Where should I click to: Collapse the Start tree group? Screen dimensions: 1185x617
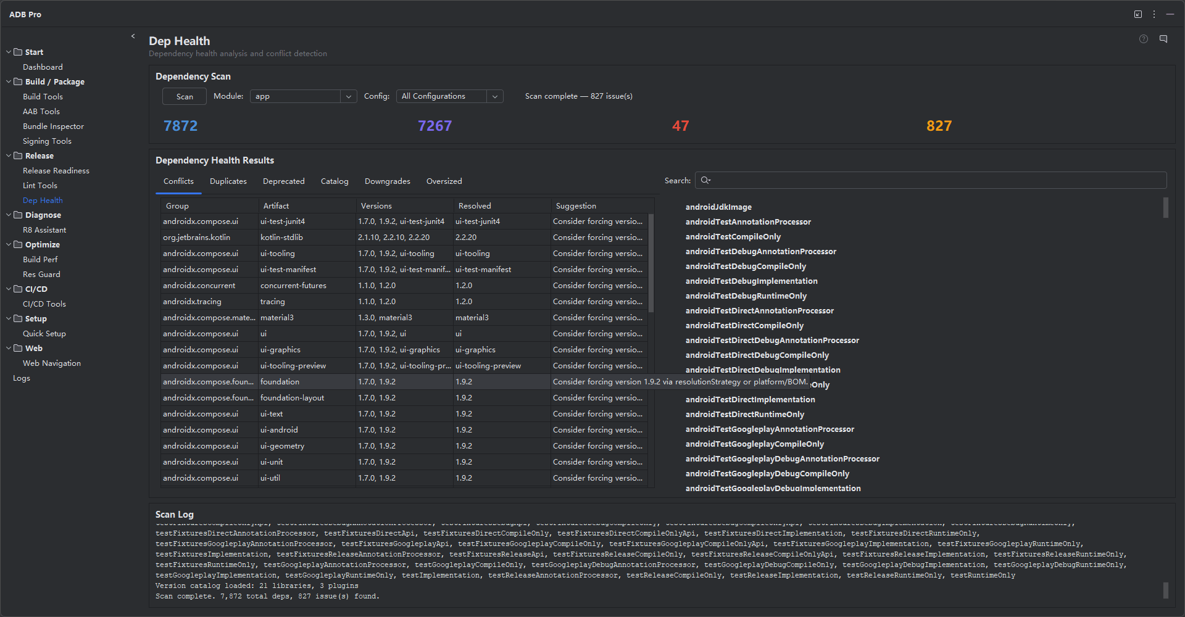pyautogui.click(x=9, y=52)
